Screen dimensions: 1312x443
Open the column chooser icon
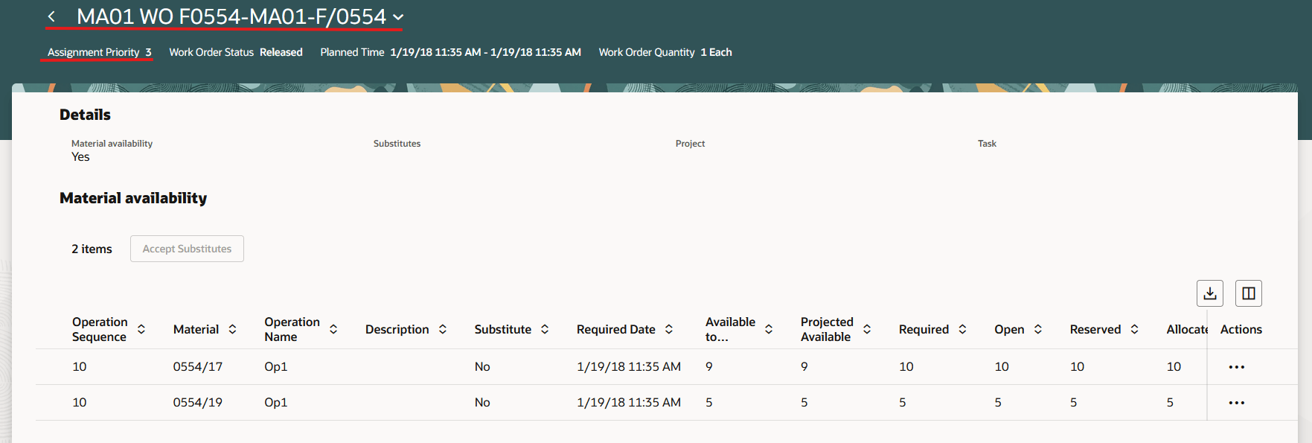pyautogui.click(x=1249, y=293)
